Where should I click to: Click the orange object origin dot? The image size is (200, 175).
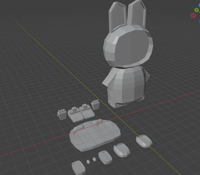(98, 121)
